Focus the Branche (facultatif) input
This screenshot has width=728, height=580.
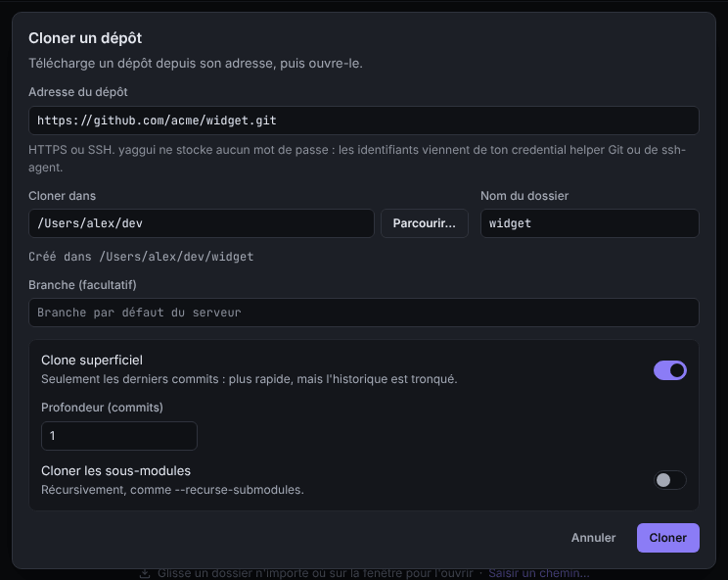pyautogui.click(x=364, y=313)
